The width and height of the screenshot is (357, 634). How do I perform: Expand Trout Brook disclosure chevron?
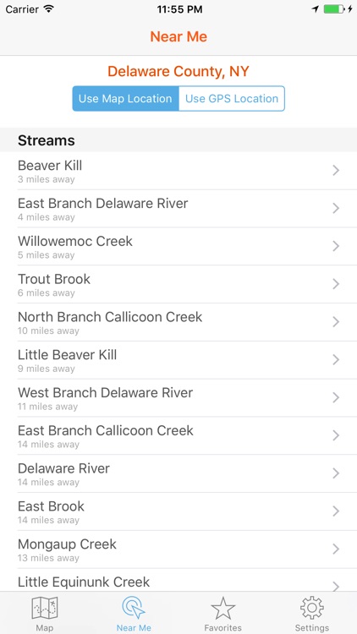point(336,284)
